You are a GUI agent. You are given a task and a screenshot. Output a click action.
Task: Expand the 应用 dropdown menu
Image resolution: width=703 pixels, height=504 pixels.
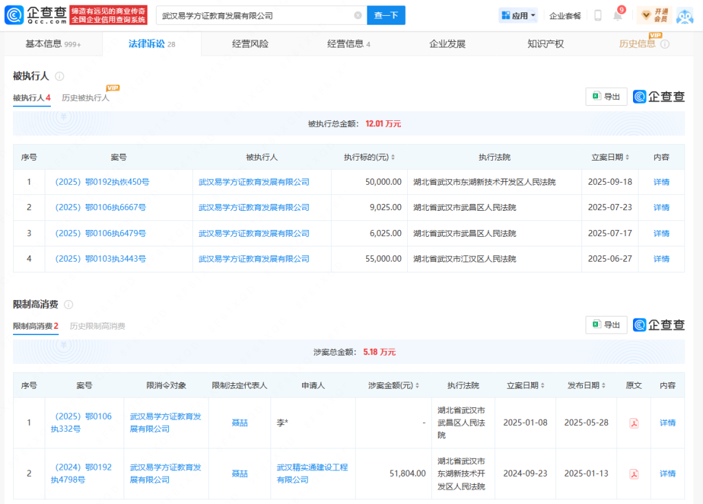tap(518, 15)
